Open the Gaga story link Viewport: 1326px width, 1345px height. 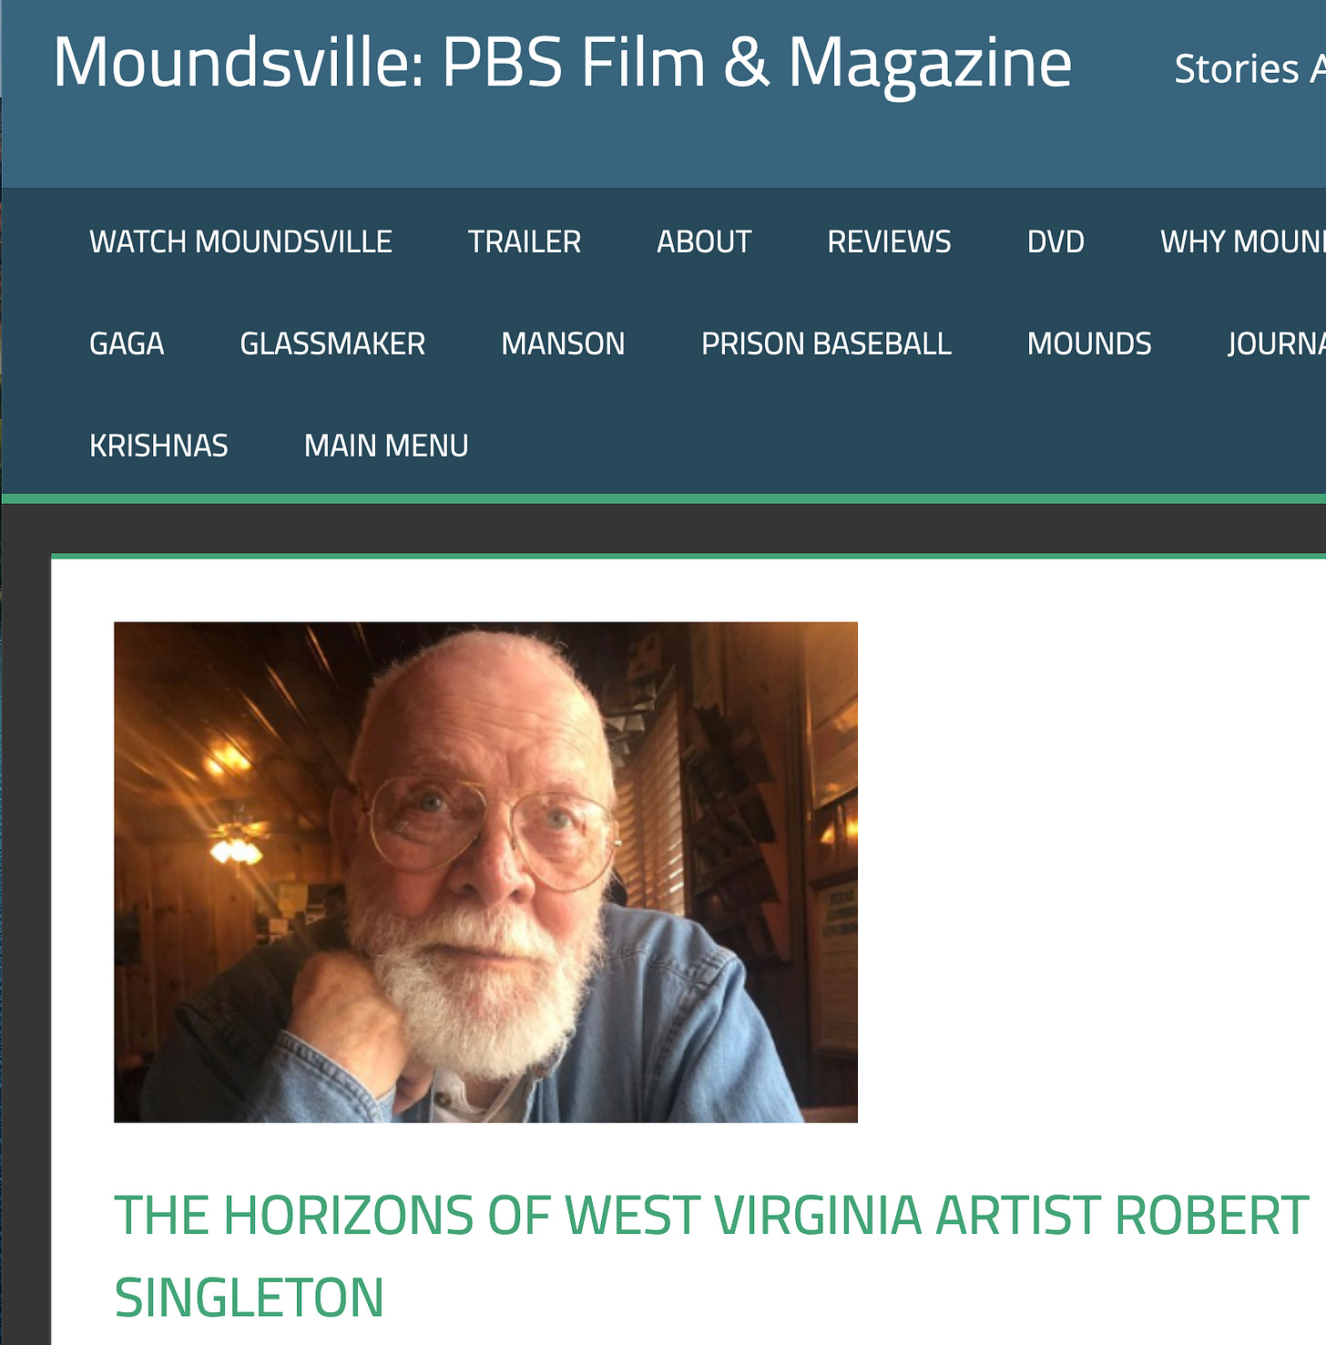point(127,344)
